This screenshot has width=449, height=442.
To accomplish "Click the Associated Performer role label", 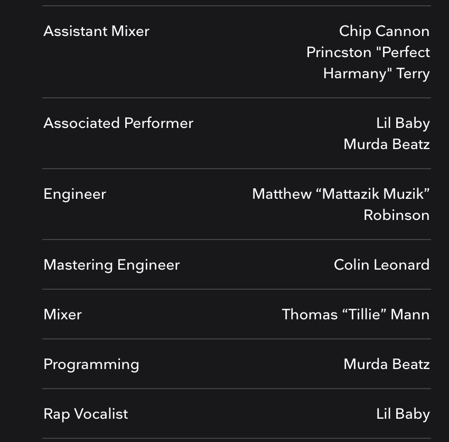I will click(x=118, y=123).
